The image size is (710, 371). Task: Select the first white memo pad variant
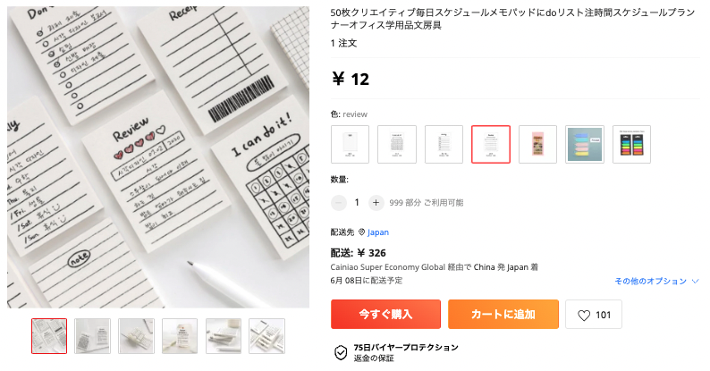point(350,144)
